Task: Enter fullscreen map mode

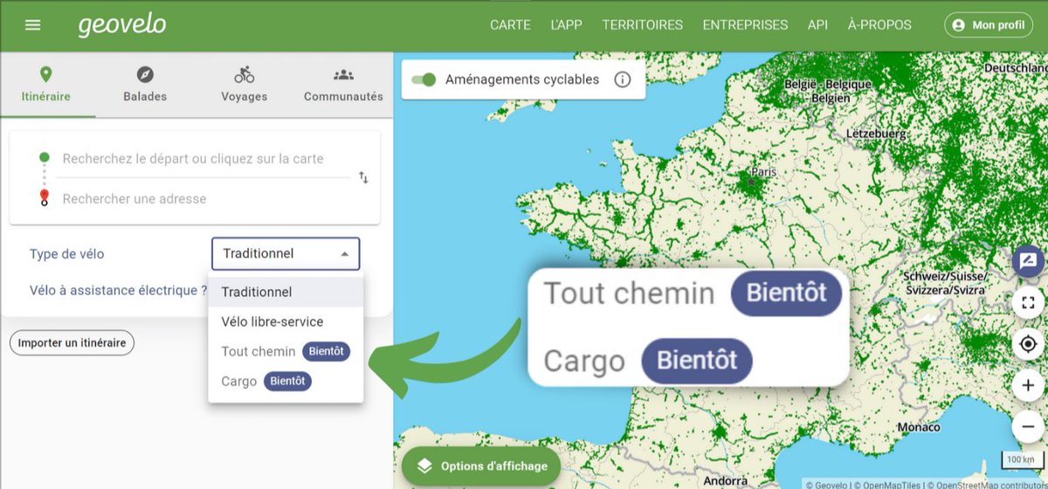Action: (x=1028, y=303)
